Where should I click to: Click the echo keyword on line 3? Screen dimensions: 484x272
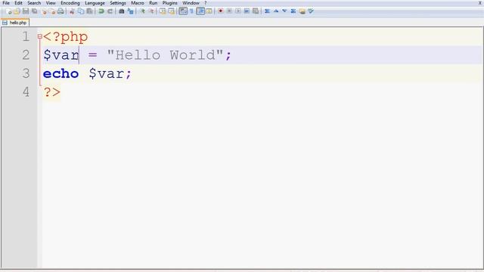pos(60,74)
